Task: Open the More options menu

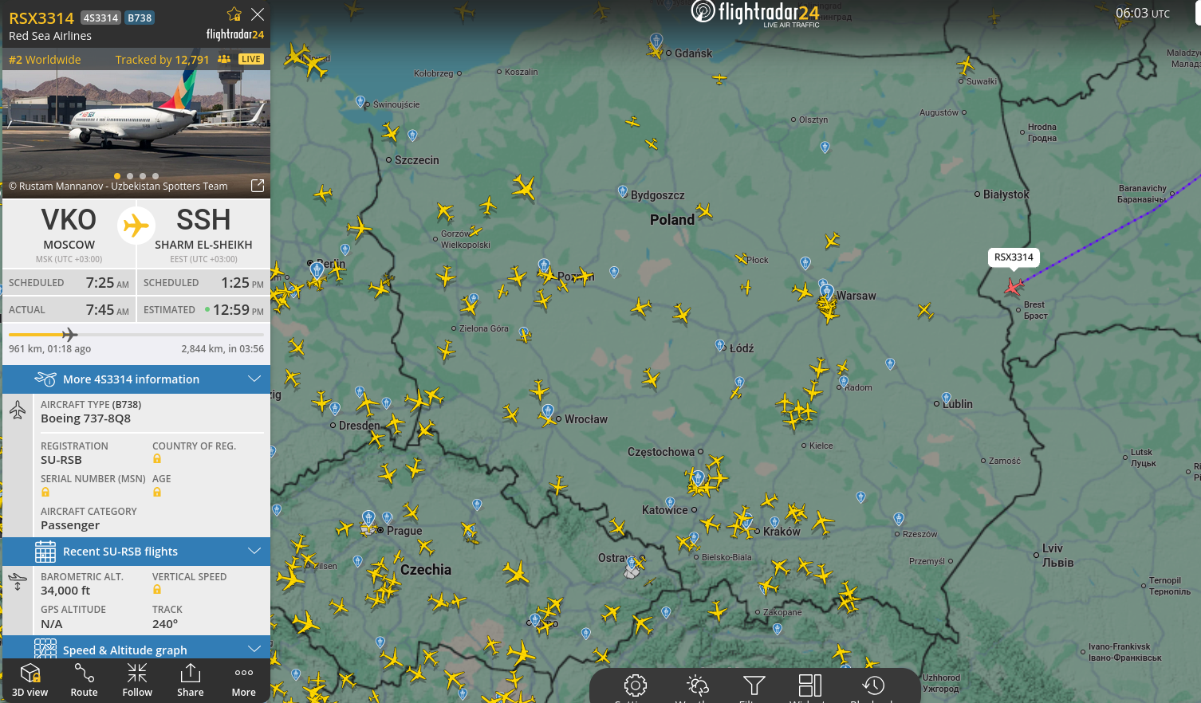Action: [x=244, y=680]
